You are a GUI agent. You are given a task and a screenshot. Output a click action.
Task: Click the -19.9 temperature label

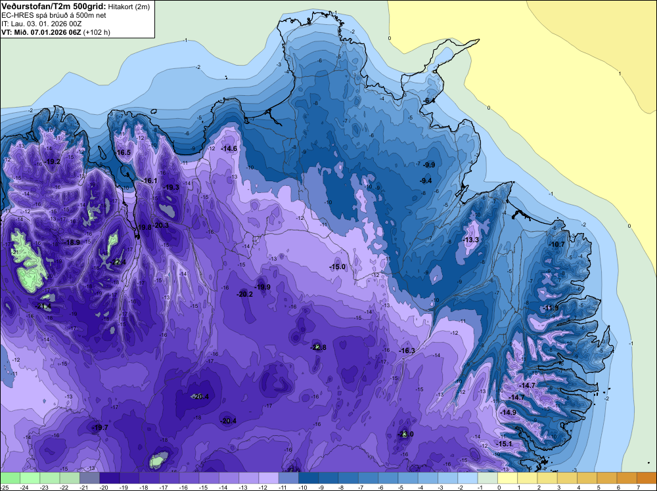point(263,287)
